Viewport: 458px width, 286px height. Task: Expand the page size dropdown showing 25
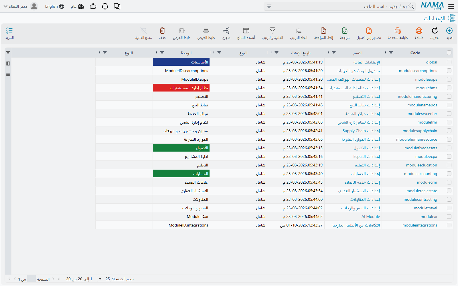(x=100, y=279)
